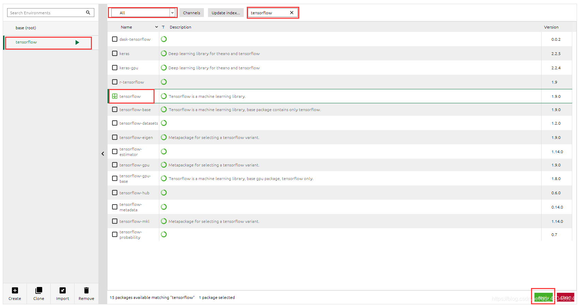
Task: Click the package type icon for tensorflow-metadata
Action: (164, 207)
